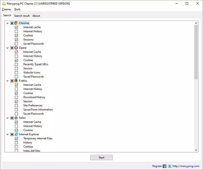Click the Firefox browser icon

coord(16,81)
